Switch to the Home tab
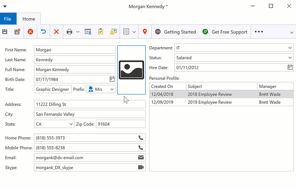296x188 pixels. [x=29, y=19]
